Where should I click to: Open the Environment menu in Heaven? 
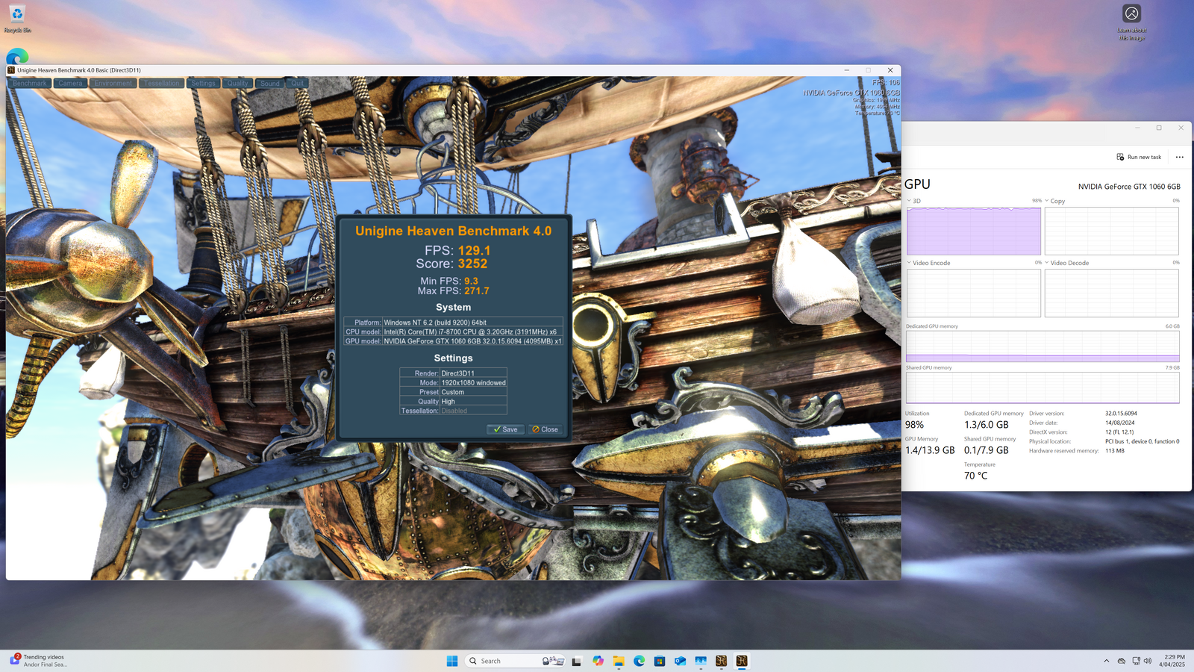tap(113, 83)
